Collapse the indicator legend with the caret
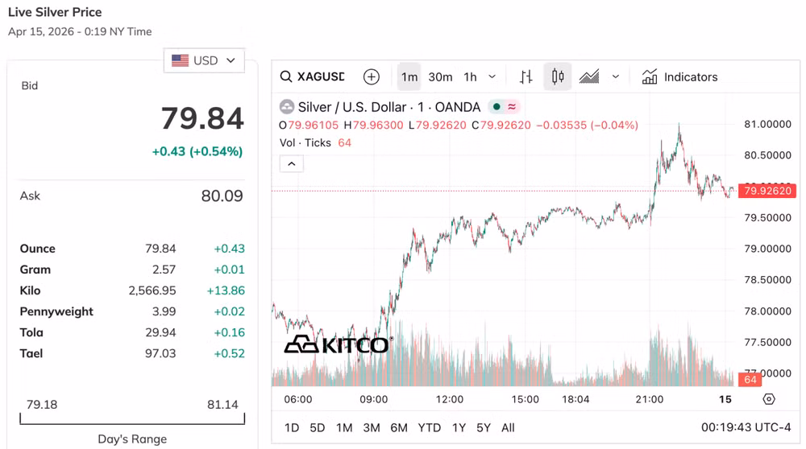 [x=292, y=164]
